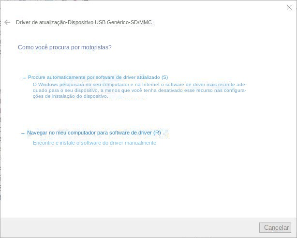Click description 'Encontre e instale o software do driver manualmente.'
The height and width of the screenshot is (238, 297).
[x=95, y=143]
